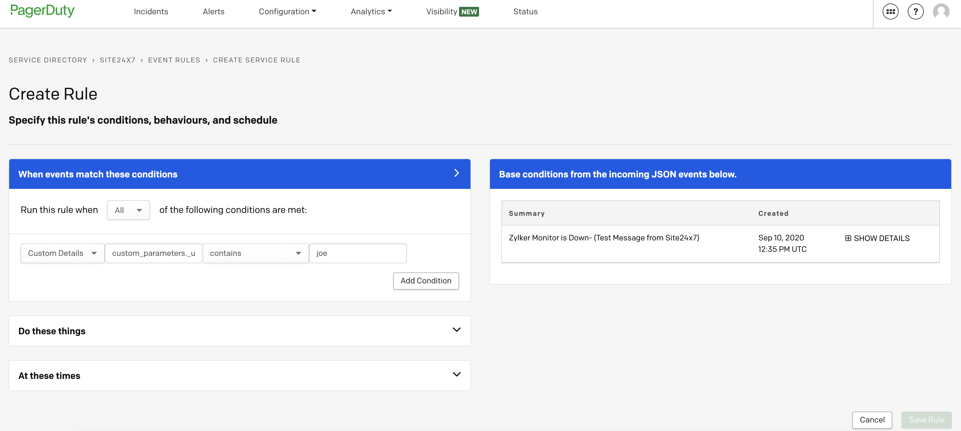Viewport: 961px width, 431px height.
Task: Open the apps launcher grid icon
Action: point(891,11)
